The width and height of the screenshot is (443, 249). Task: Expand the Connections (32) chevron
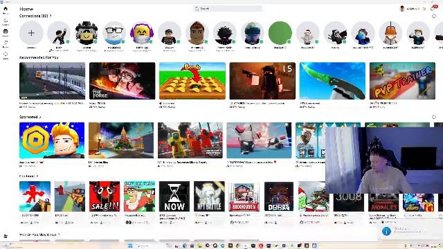coord(51,16)
